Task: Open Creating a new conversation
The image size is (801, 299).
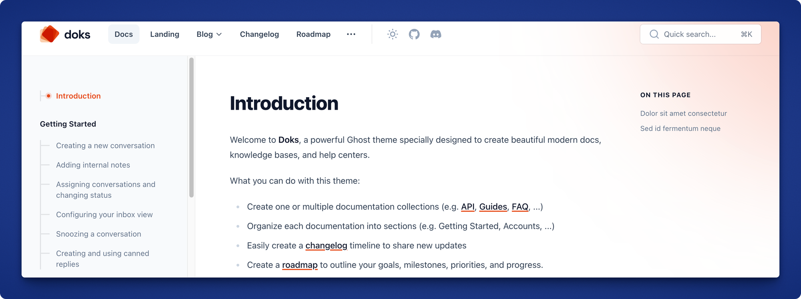Action: tap(105, 145)
